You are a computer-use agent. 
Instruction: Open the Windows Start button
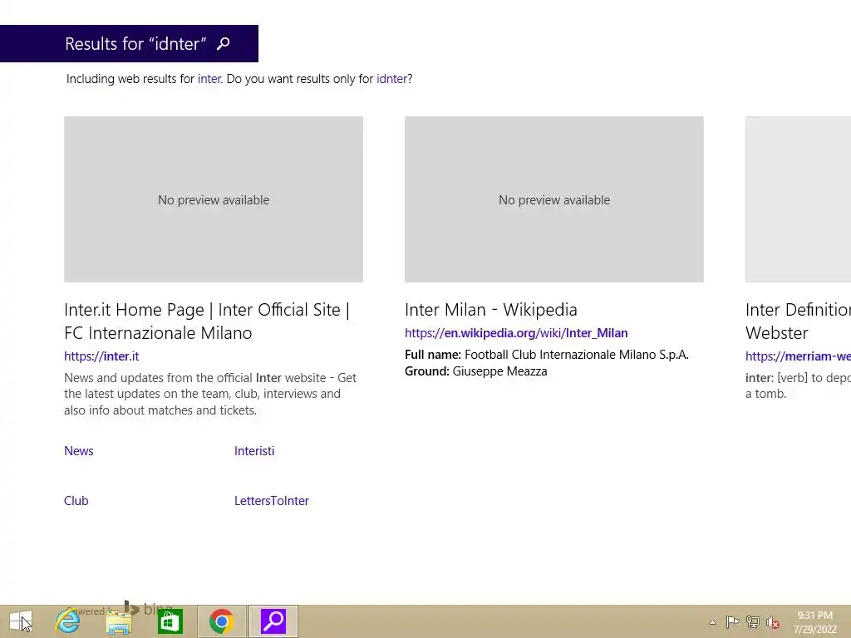[21, 621]
